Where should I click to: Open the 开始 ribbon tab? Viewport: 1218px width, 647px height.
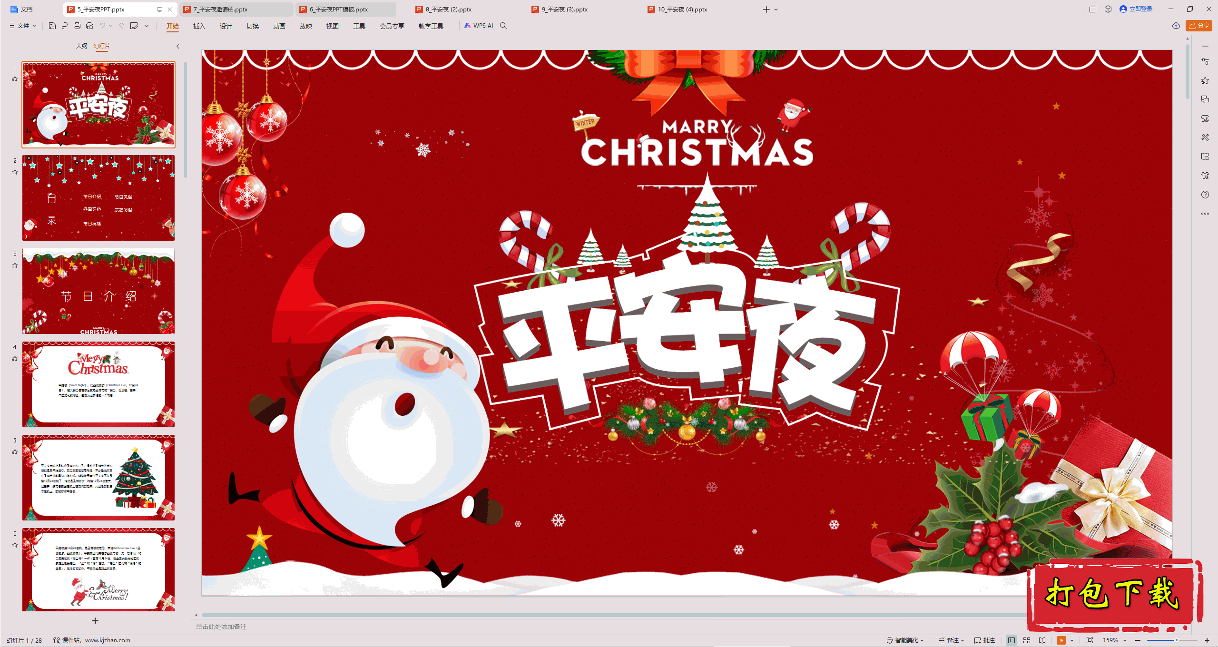pyautogui.click(x=173, y=26)
